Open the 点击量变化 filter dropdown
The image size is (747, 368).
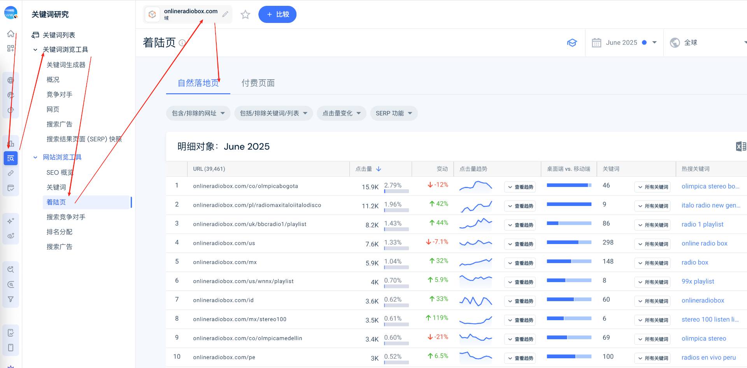pyautogui.click(x=342, y=113)
